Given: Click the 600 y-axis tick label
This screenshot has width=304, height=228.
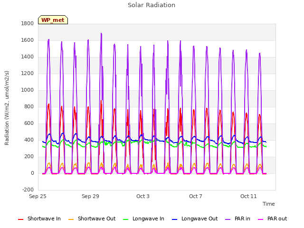Looking at the screenshot, I should coord(29,123).
